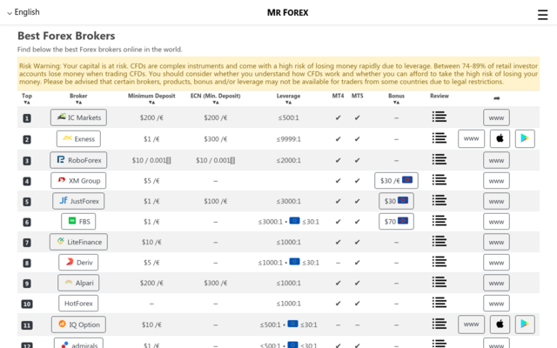This screenshot has height=348, width=557.
Task: Open Apple App Store link for IQ Option
Action: [500, 325]
